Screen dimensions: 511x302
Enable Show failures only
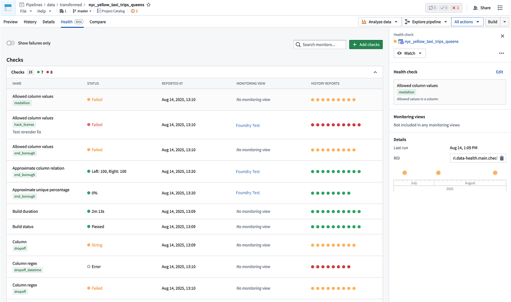[x=10, y=43]
